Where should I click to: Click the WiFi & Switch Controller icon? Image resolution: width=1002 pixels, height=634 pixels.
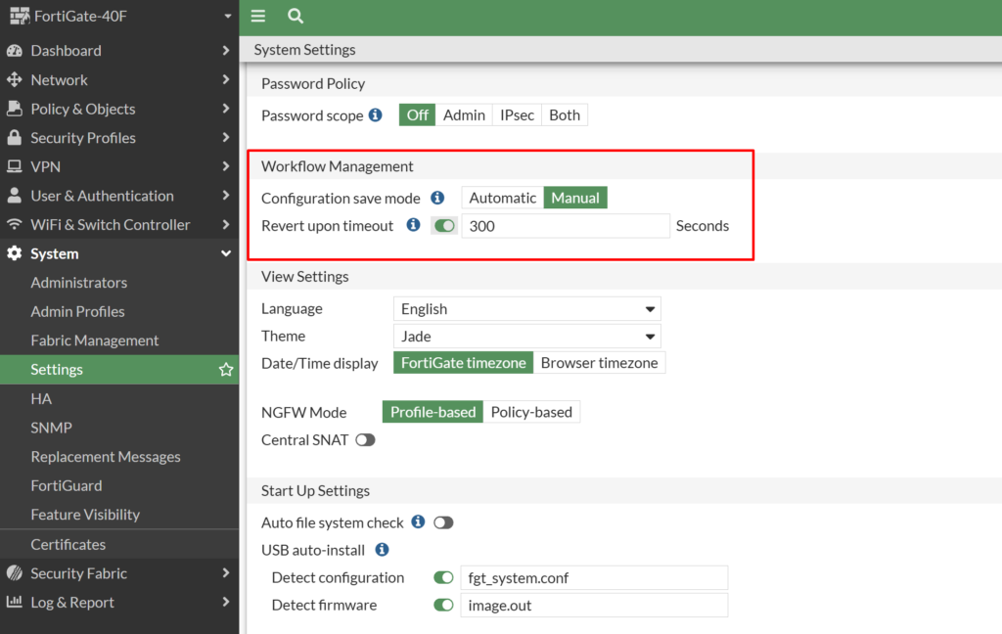point(14,224)
